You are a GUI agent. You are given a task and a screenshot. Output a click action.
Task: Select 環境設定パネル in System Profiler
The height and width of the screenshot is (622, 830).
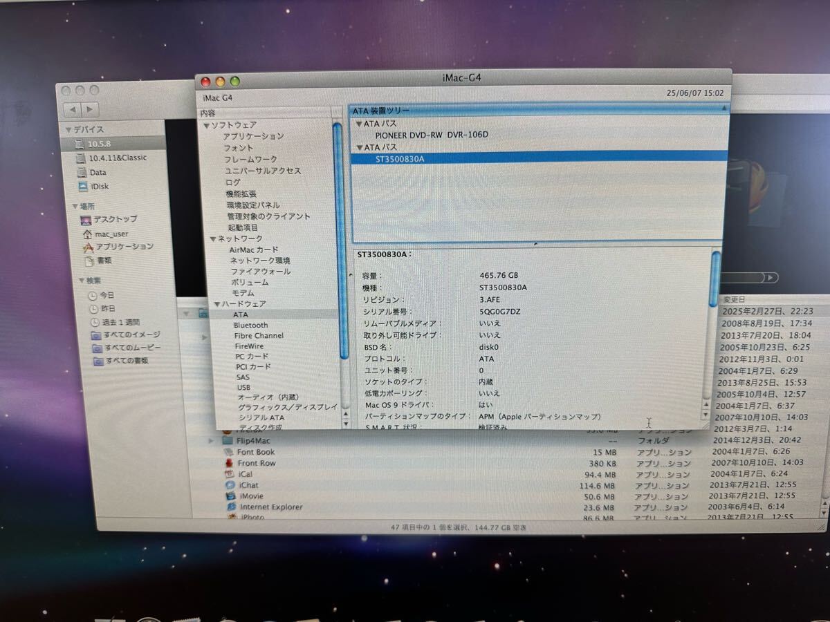tap(254, 205)
